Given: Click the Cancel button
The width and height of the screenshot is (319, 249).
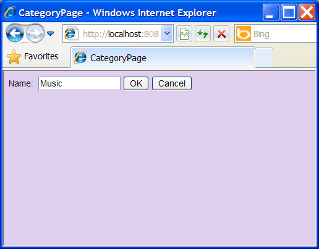Looking at the screenshot, I should tap(172, 83).
